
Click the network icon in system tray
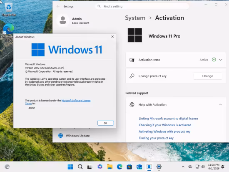coord(197,167)
